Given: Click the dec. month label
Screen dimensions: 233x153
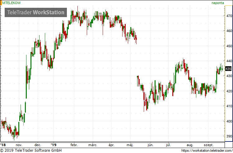Looking at the screenshot, I should tap(38, 145).
